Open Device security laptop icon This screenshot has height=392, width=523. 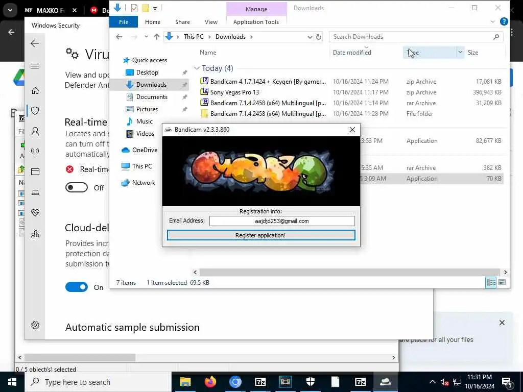(35, 192)
